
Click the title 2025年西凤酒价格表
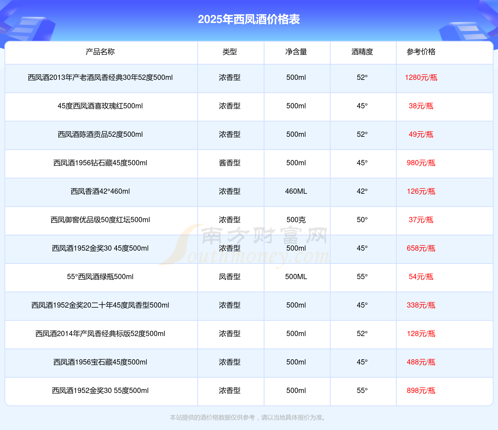pyautogui.click(x=249, y=19)
